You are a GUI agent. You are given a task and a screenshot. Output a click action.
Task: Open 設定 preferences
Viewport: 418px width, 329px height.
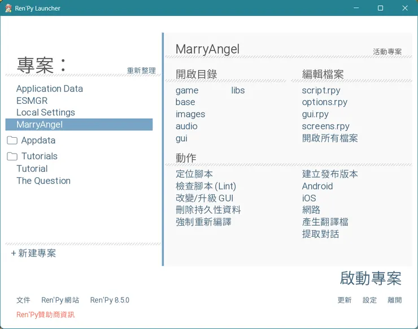pyautogui.click(x=369, y=300)
